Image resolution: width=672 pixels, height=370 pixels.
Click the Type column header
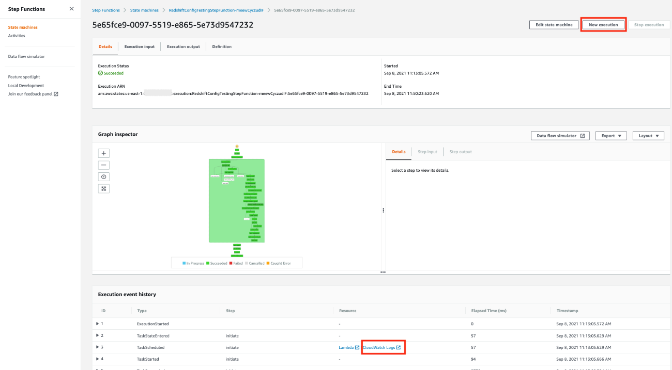[142, 311]
